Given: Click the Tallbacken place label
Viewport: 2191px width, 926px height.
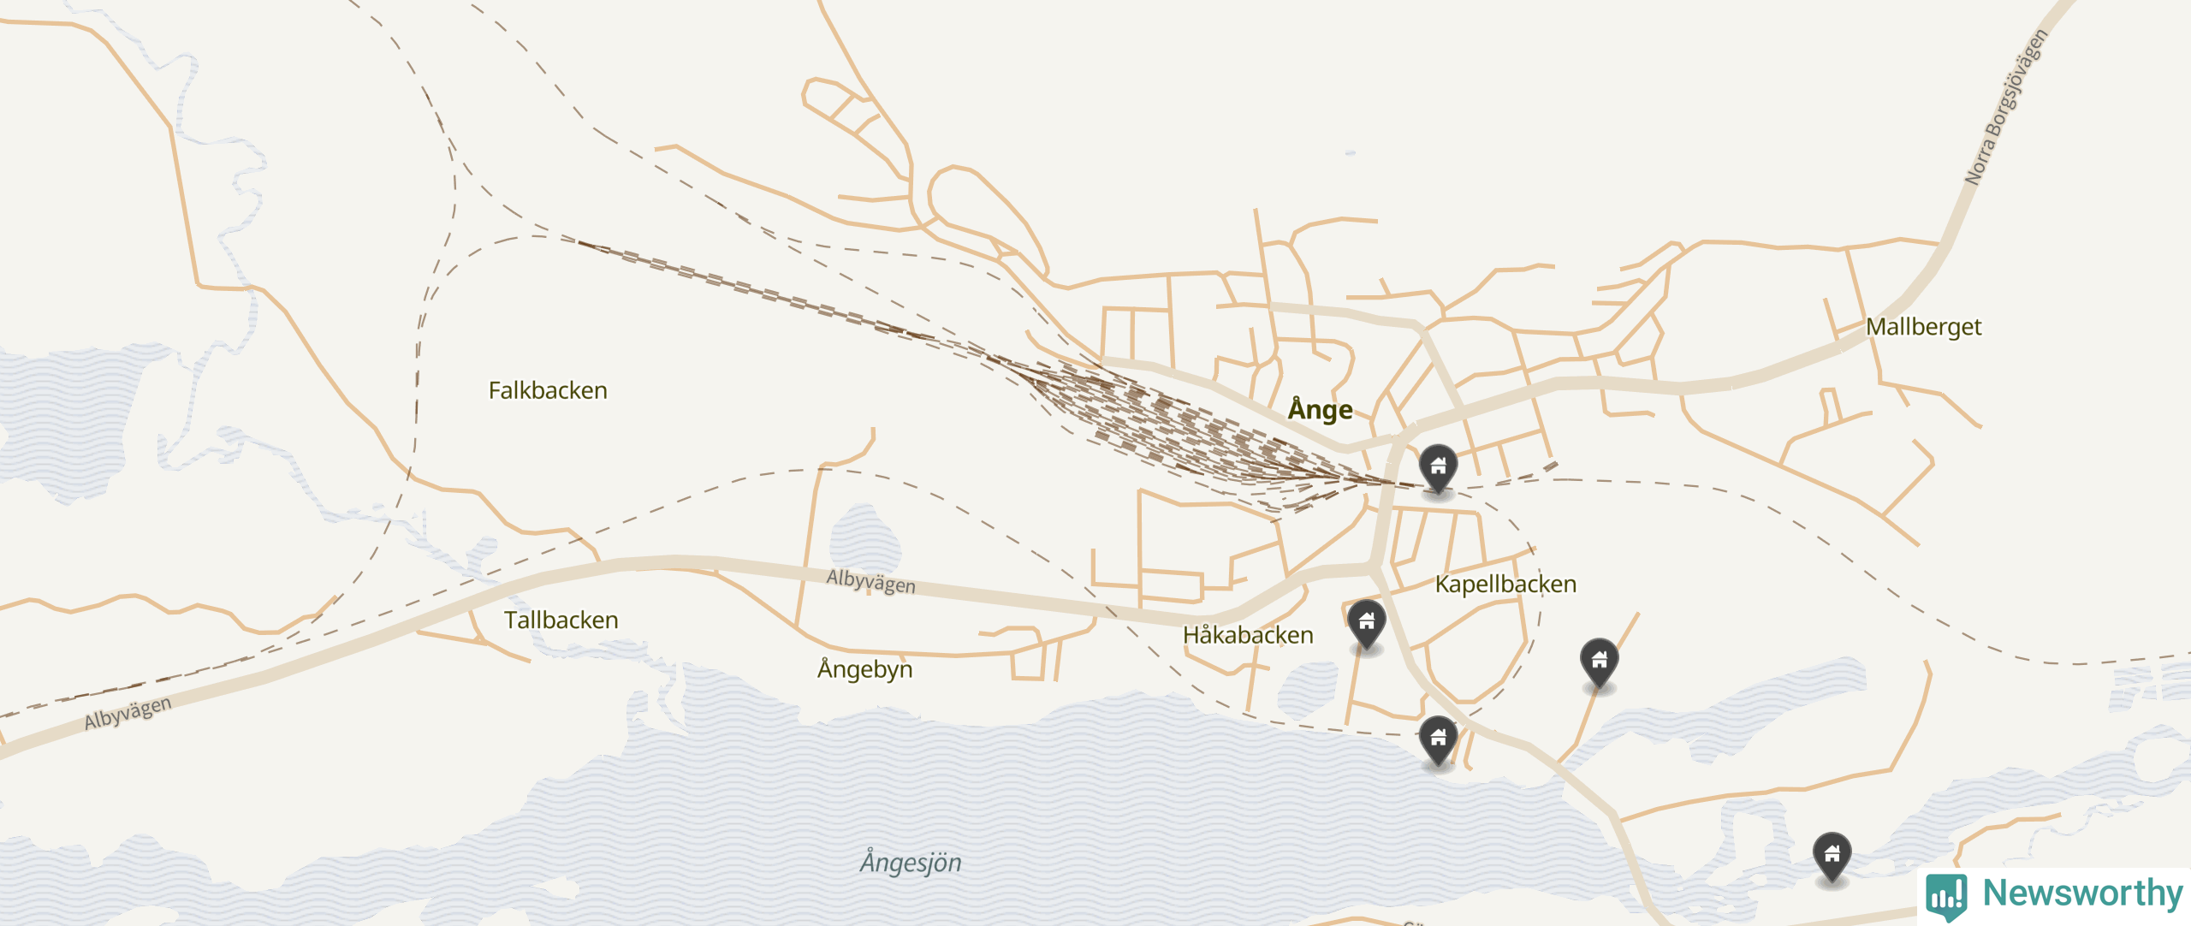Looking at the screenshot, I should tap(561, 620).
